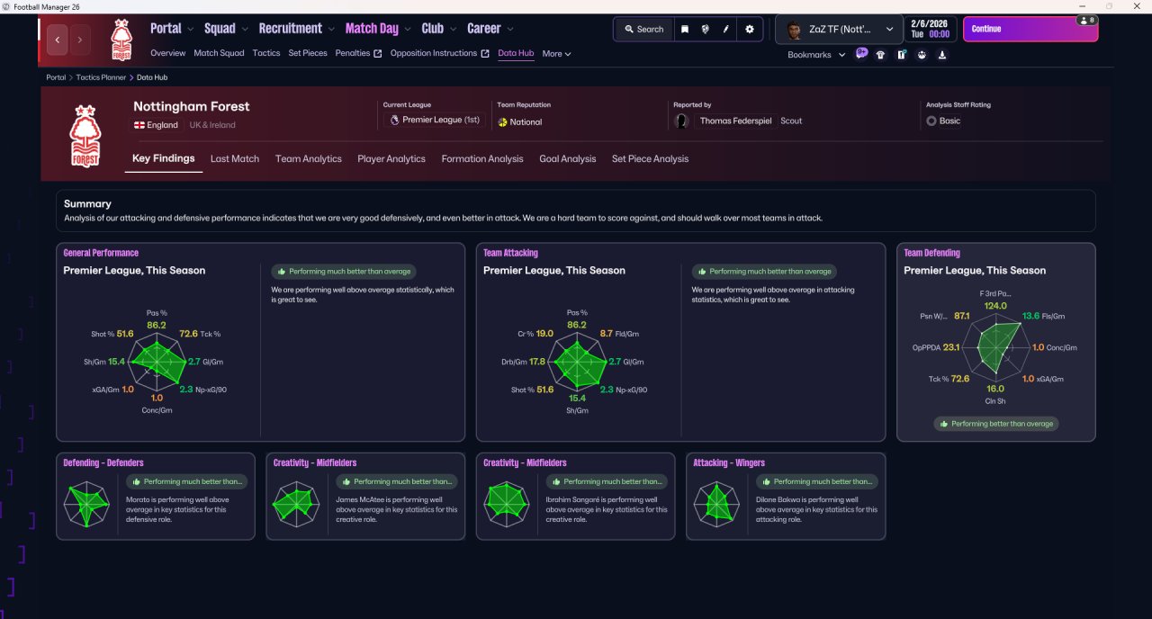This screenshot has width=1152, height=619.
Task: Click the Basic analysis staff rating circle icon
Action: [931, 121]
